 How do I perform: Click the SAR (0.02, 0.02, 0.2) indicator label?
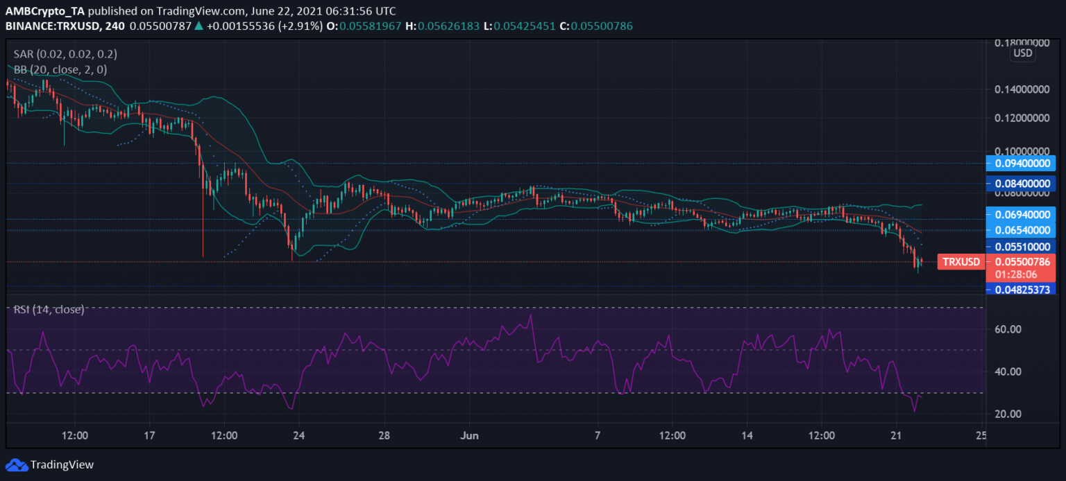(x=65, y=54)
